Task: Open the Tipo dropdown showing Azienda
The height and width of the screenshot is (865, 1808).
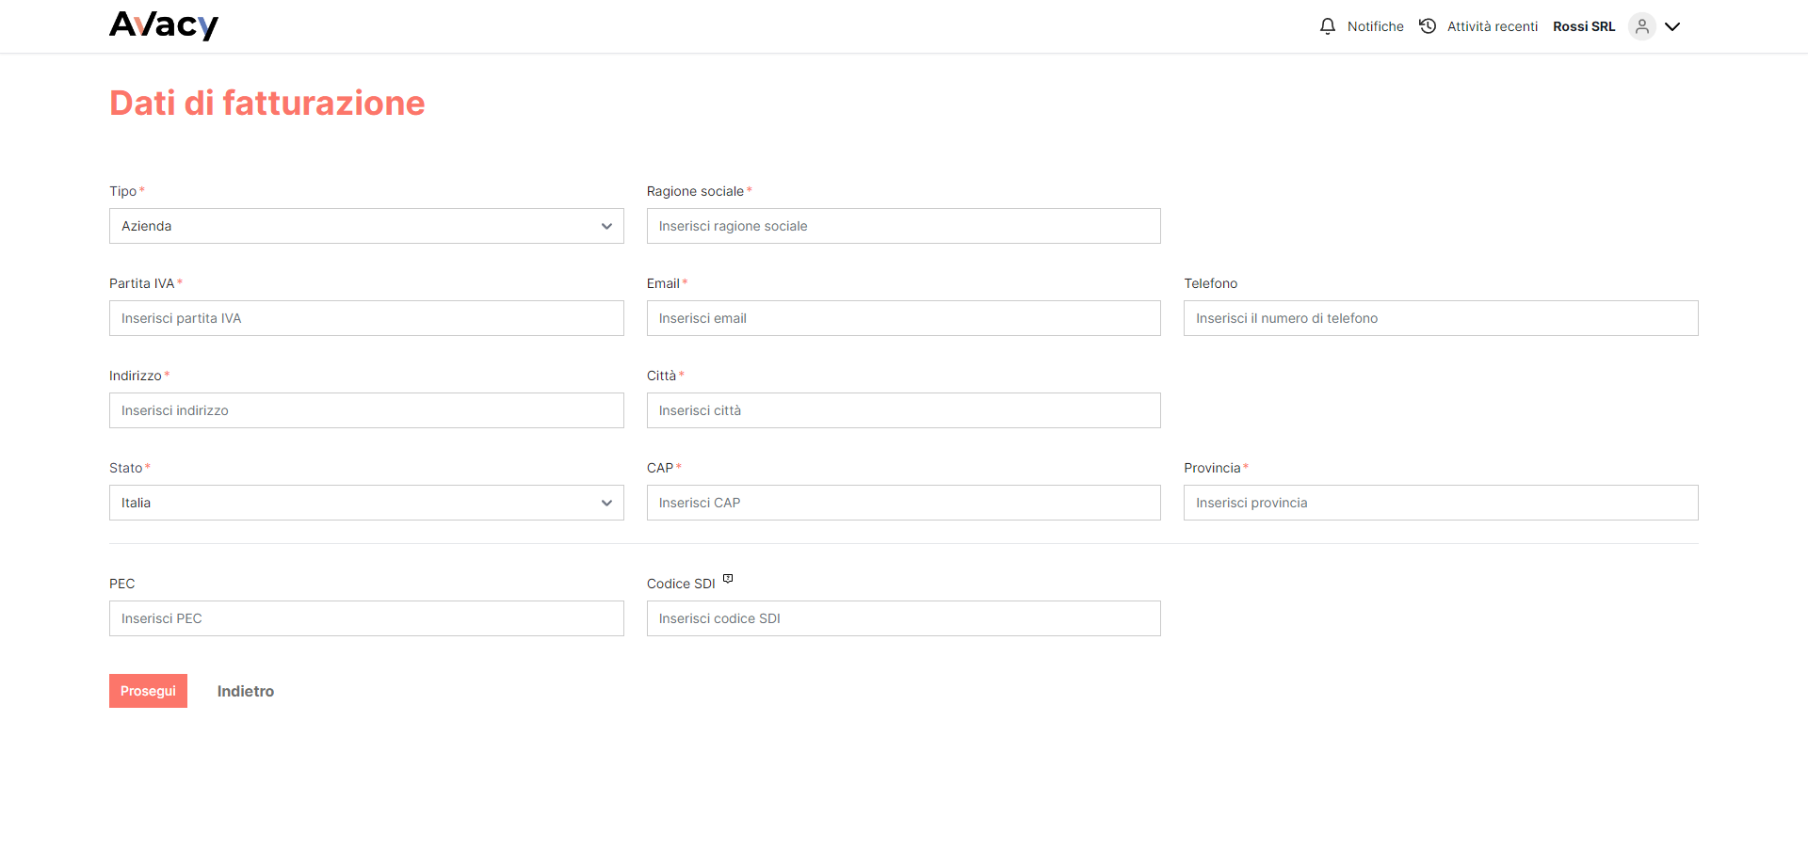Action: (366, 226)
